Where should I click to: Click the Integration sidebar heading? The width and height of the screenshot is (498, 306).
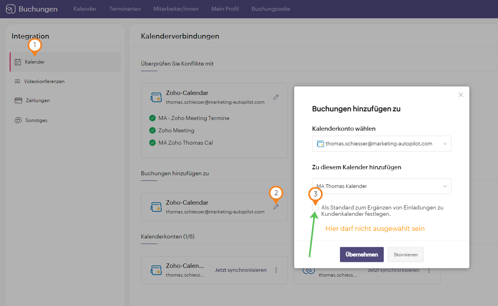(x=30, y=36)
